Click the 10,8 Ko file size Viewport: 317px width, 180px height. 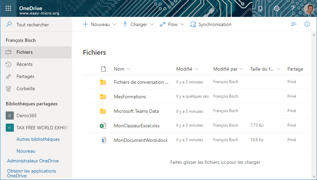coord(257,140)
